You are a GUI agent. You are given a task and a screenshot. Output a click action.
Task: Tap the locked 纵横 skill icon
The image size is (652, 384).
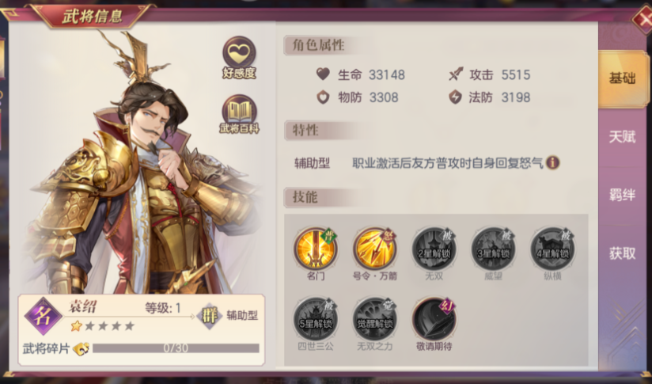coord(552,249)
